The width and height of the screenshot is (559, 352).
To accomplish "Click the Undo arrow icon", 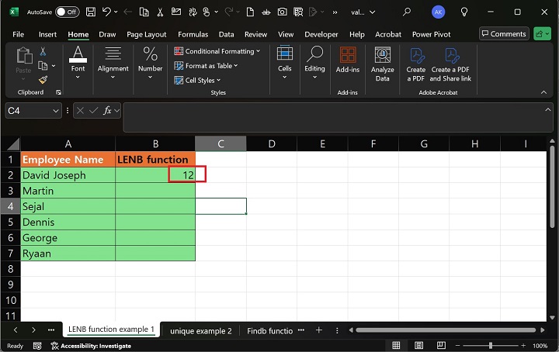I will click(108, 12).
